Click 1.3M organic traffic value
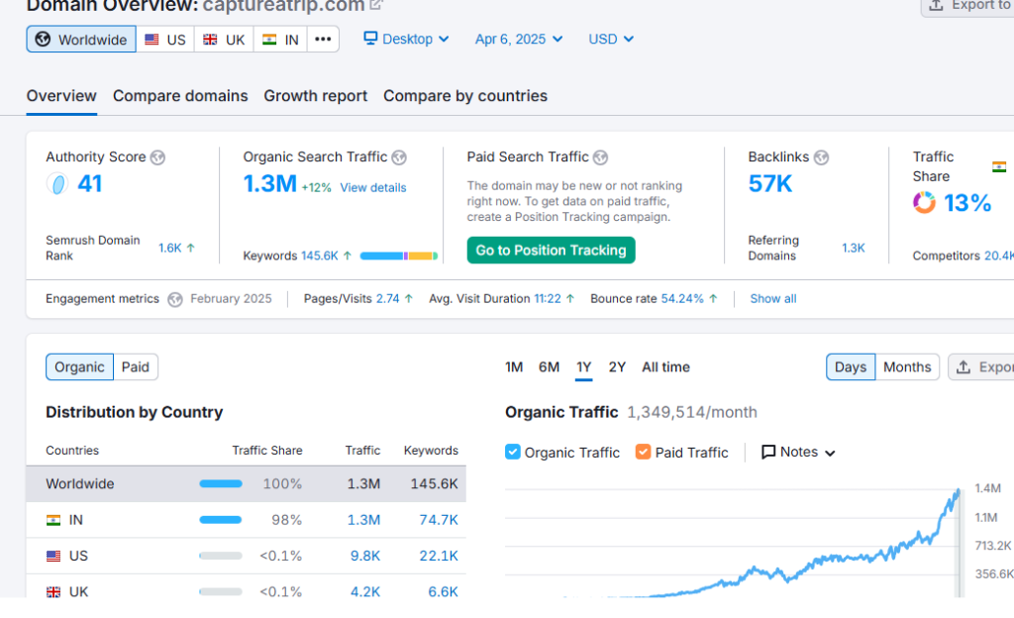The height and width of the screenshot is (618, 1014). (x=269, y=184)
